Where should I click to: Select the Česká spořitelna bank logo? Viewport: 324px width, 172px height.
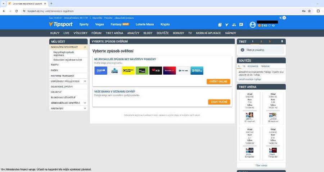(101, 70)
